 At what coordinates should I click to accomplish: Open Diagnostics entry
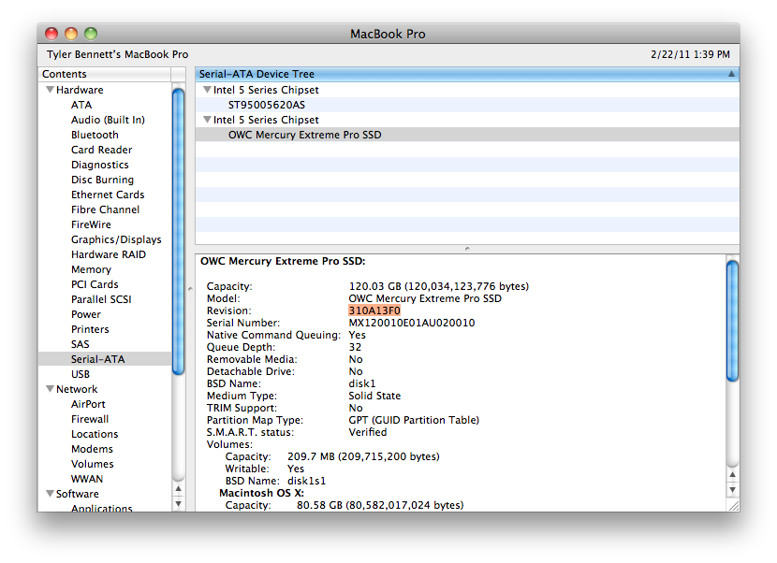99,165
